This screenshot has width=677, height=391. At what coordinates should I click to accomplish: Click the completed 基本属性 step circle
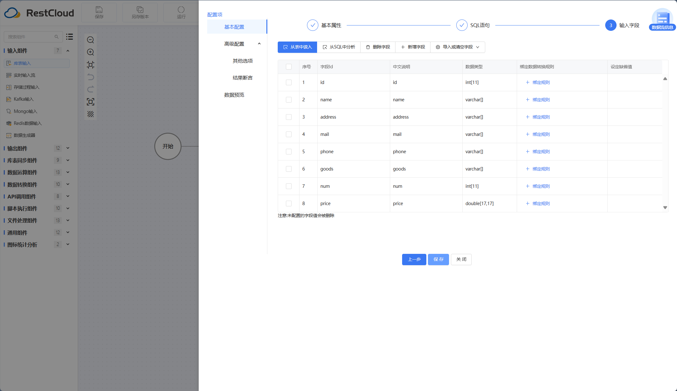(x=312, y=25)
